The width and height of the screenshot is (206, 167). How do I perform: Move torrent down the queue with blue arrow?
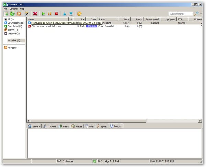(x=71, y=14)
